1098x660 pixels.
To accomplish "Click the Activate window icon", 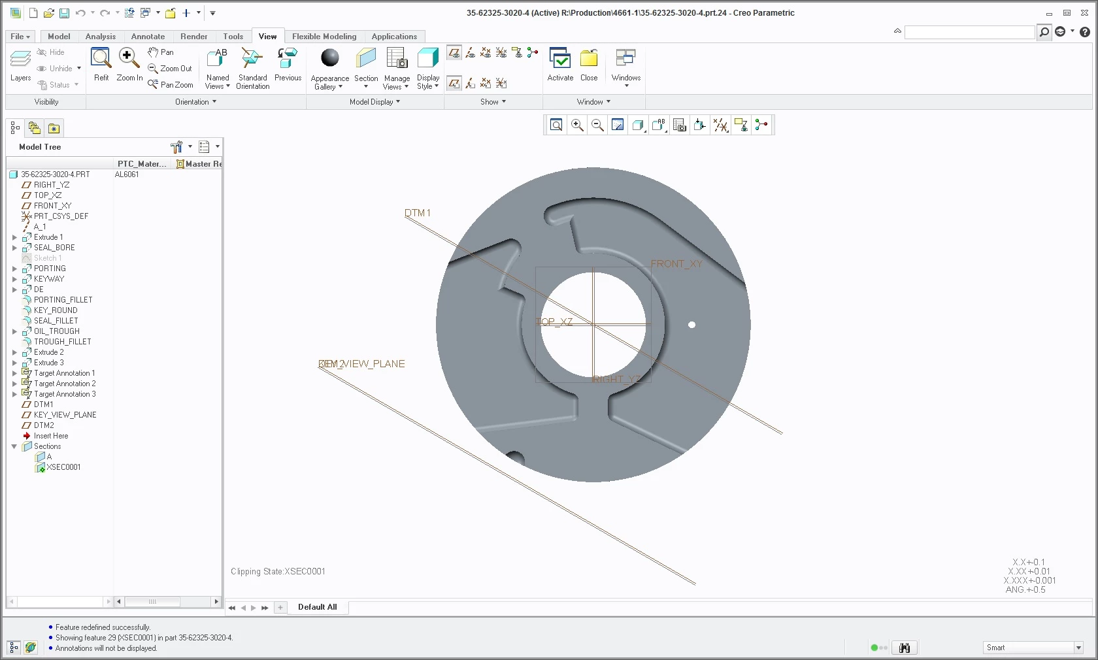I will pos(560,64).
